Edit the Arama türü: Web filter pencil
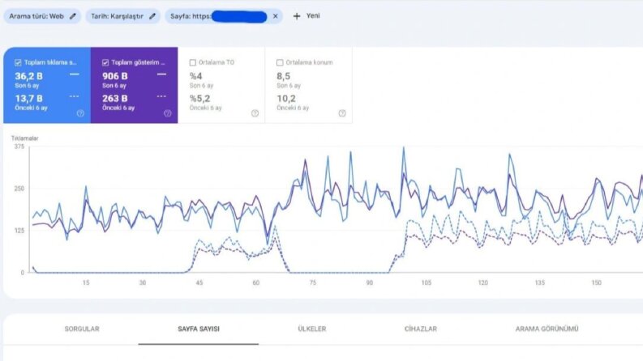This screenshot has height=361, width=643. tap(73, 16)
